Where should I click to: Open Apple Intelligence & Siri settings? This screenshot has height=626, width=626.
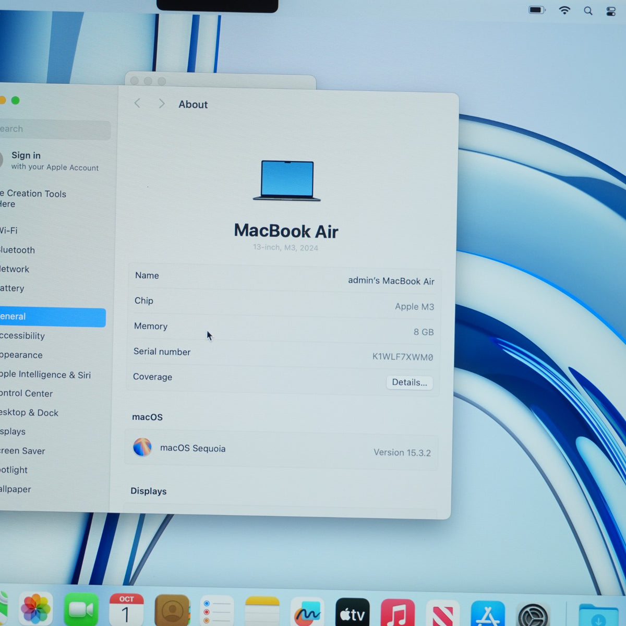click(52, 374)
